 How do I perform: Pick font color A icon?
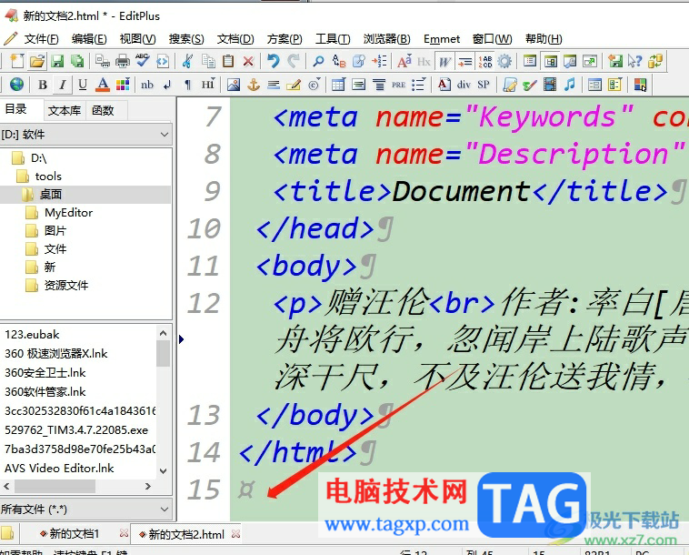pos(103,84)
